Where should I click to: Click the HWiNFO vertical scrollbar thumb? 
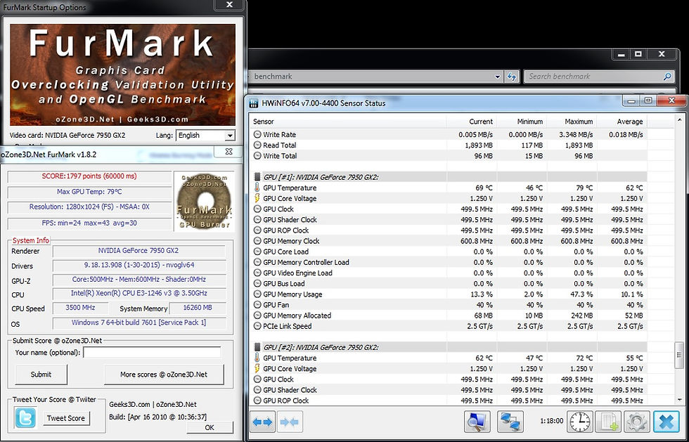[x=679, y=355]
